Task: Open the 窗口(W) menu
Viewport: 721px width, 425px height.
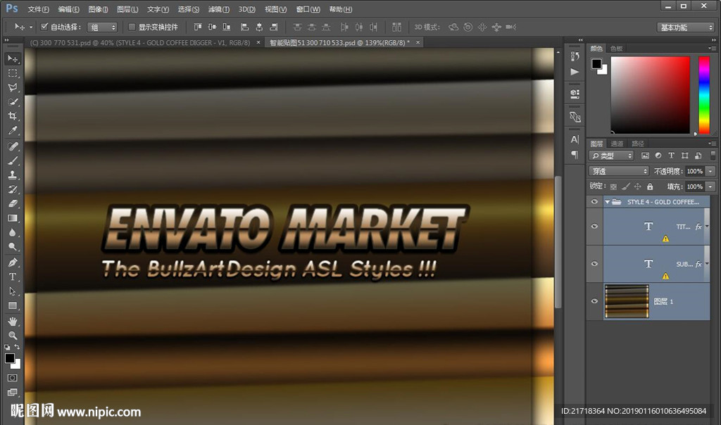Action: [x=308, y=9]
